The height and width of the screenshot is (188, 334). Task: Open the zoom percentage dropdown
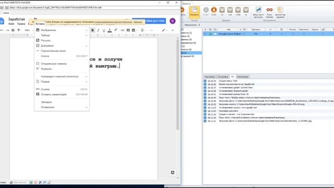point(29,30)
